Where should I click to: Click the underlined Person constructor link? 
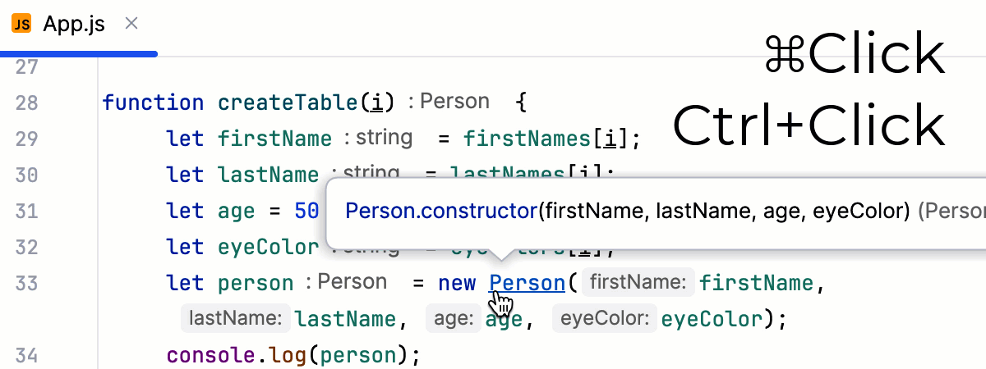pyautogui.click(x=526, y=283)
